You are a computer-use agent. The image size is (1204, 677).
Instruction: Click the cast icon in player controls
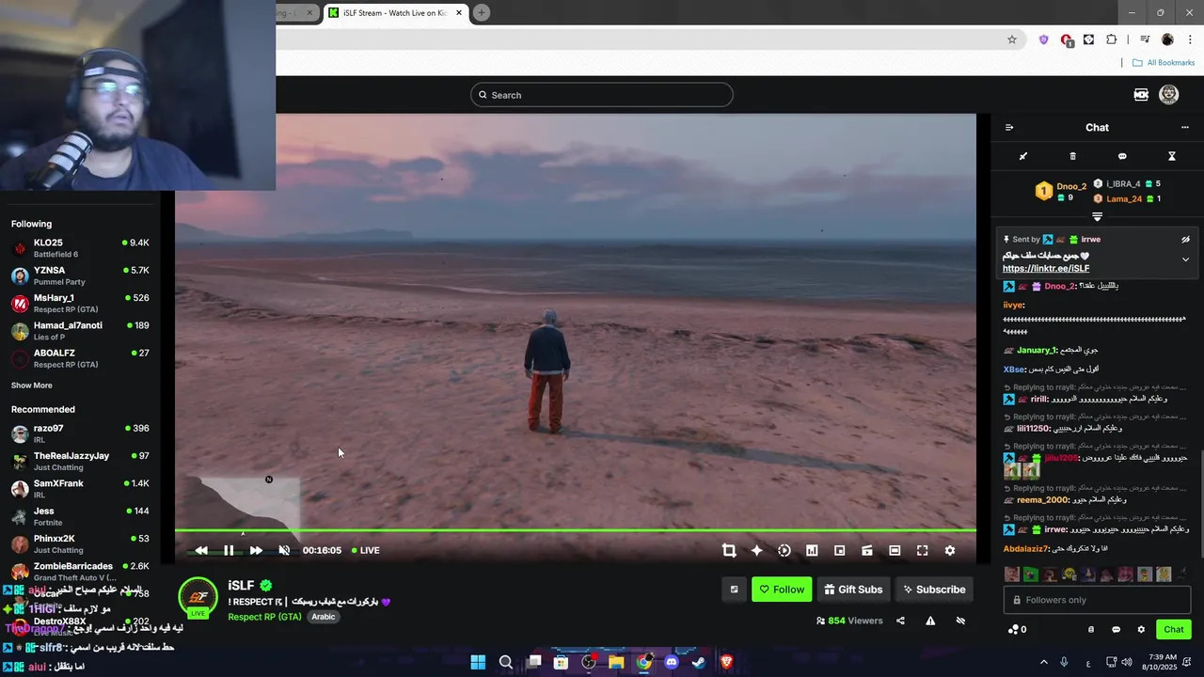(867, 551)
